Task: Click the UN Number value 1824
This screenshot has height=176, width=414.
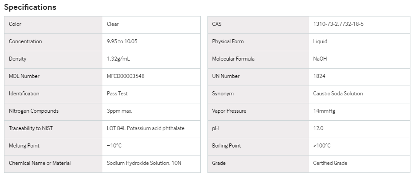Action: coord(319,76)
